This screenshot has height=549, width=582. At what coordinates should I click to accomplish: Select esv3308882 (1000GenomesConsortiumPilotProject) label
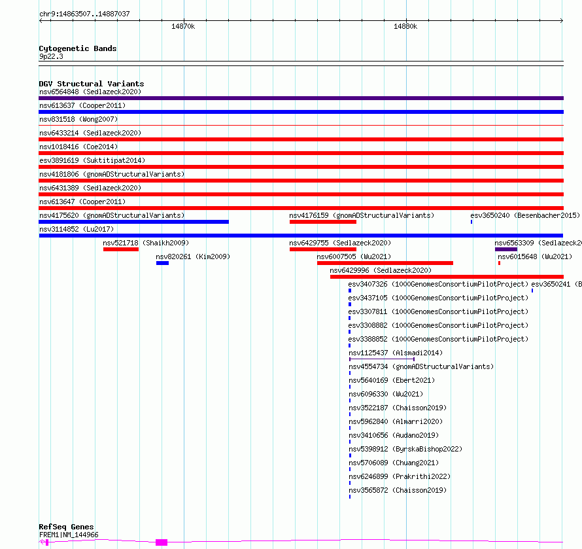438,325
